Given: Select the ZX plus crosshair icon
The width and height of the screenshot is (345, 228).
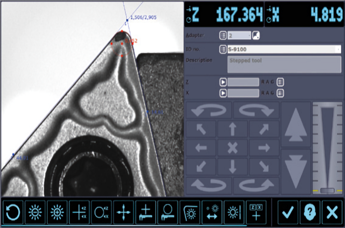Looking at the screenshot, I should pyautogui.click(x=256, y=212).
